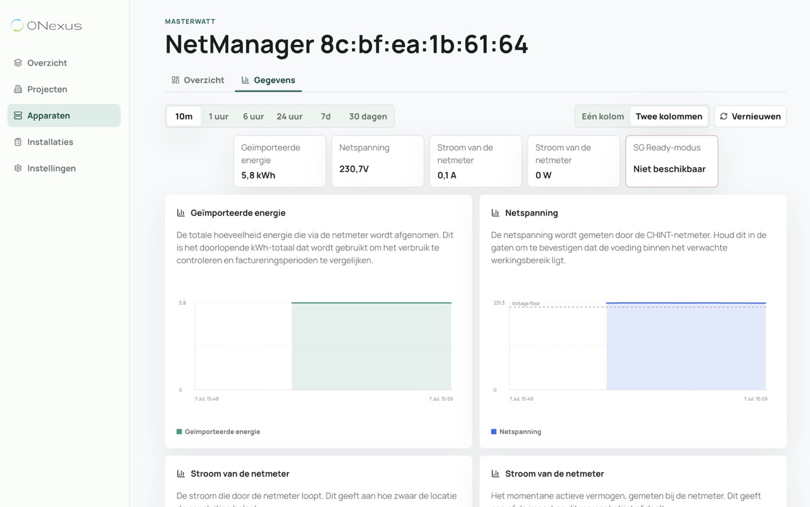Select the 1 uur time range
This screenshot has width=810, height=507.
[219, 116]
